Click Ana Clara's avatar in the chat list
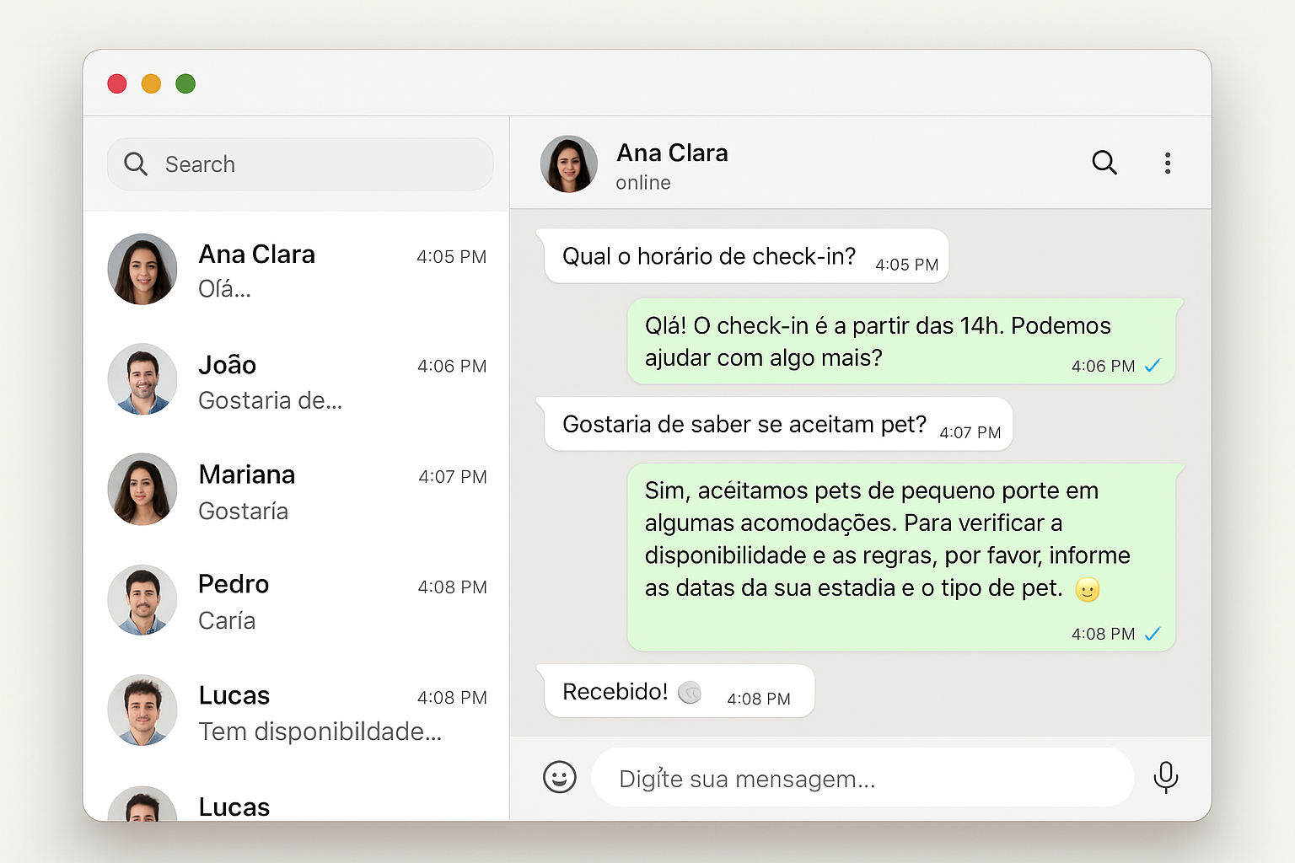Screen dimensions: 1295x863 click(142, 270)
